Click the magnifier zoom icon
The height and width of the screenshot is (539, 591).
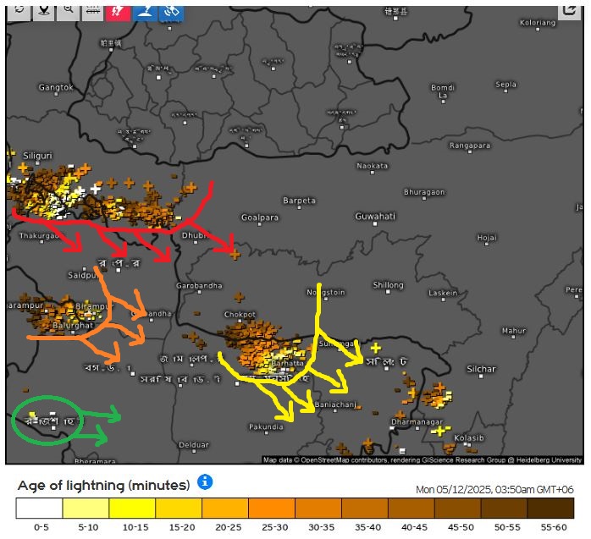[x=68, y=9]
